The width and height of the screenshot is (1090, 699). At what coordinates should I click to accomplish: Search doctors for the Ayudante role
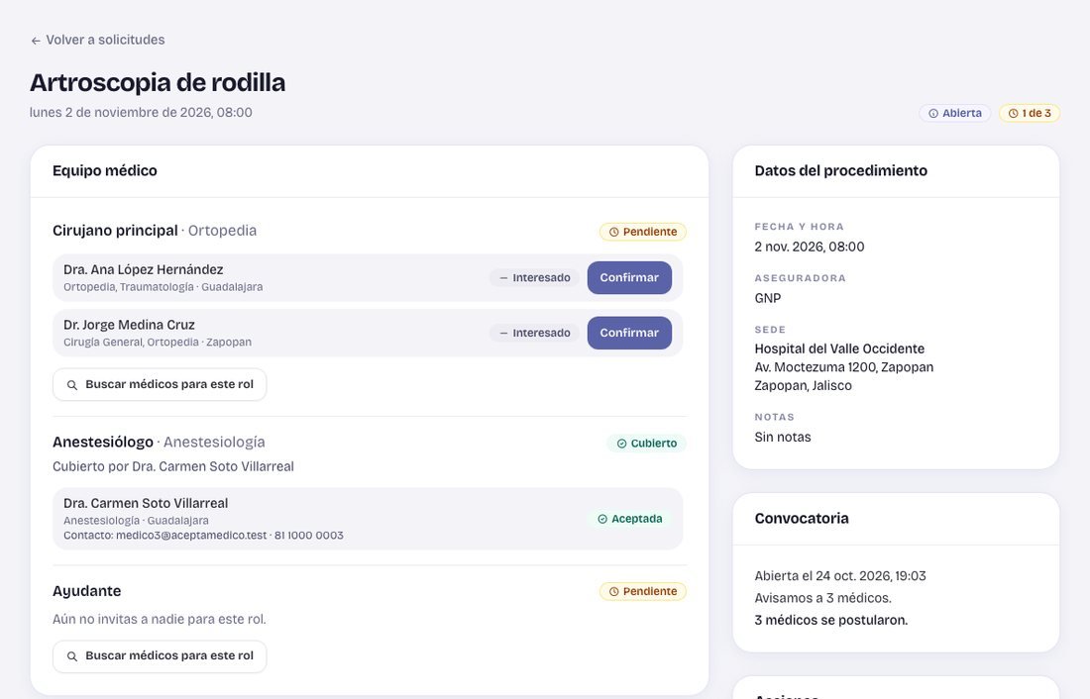(160, 655)
